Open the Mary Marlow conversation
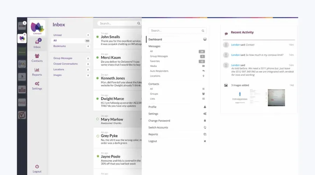The width and height of the screenshot is (315, 175). pos(118,120)
